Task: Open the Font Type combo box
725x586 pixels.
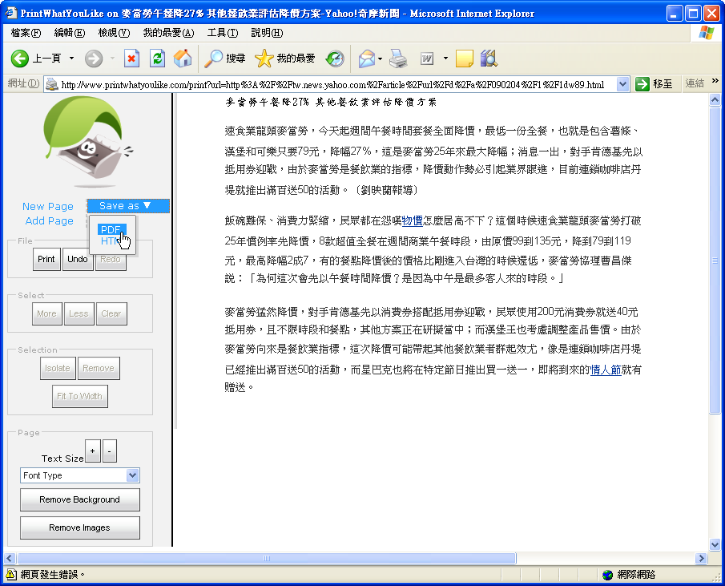Action: pos(80,475)
